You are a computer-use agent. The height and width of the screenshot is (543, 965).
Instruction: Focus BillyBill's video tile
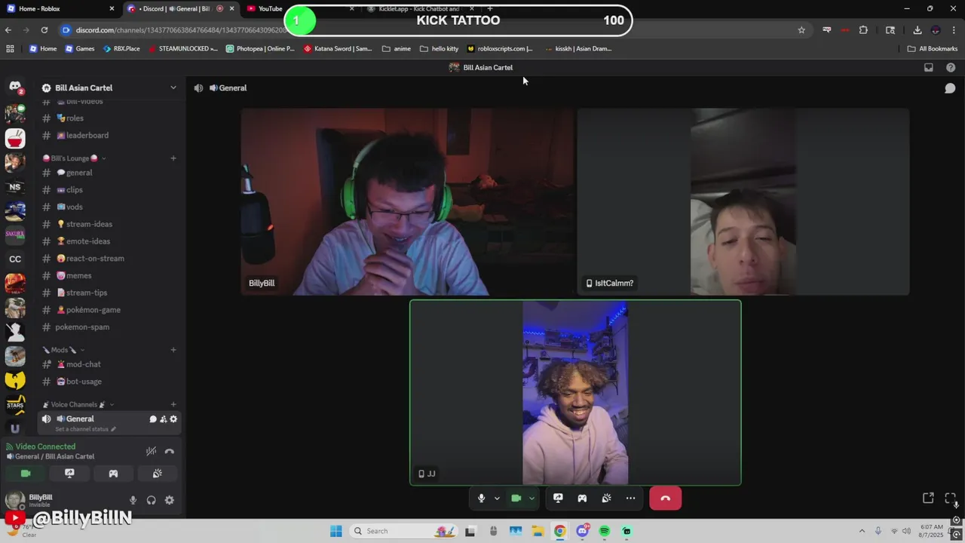click(407, 202)
